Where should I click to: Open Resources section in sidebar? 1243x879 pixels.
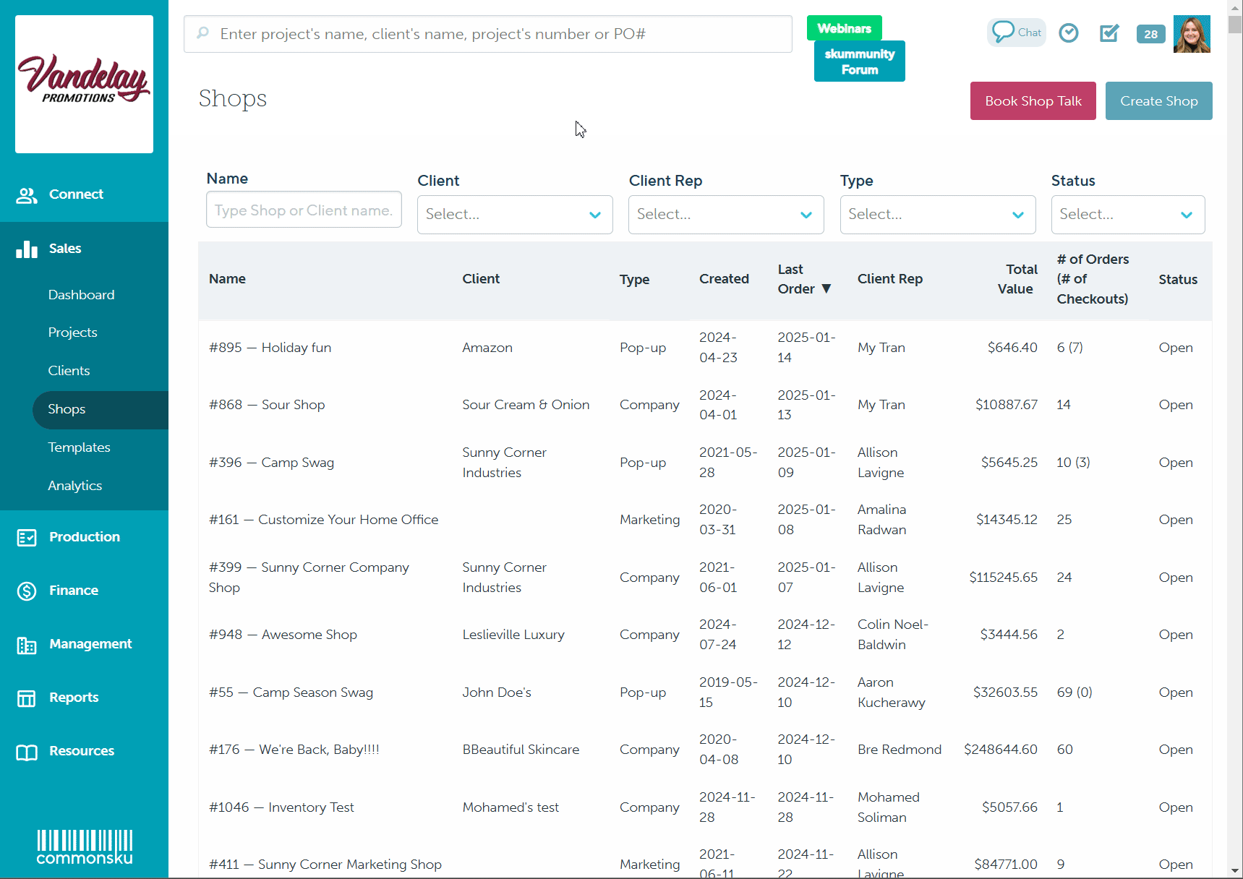[x=81, y=751]
